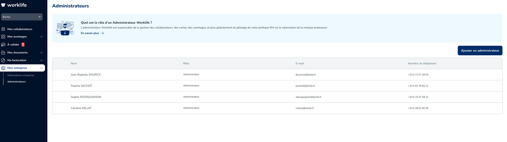The width and height of the screenshot is (507, 142).
Task: Open the En savoir plus link
Action: tap(90, 33)
